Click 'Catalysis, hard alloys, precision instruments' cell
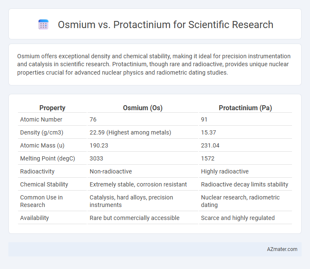This screenshot has width=310, height=269. tap(131, 201)
